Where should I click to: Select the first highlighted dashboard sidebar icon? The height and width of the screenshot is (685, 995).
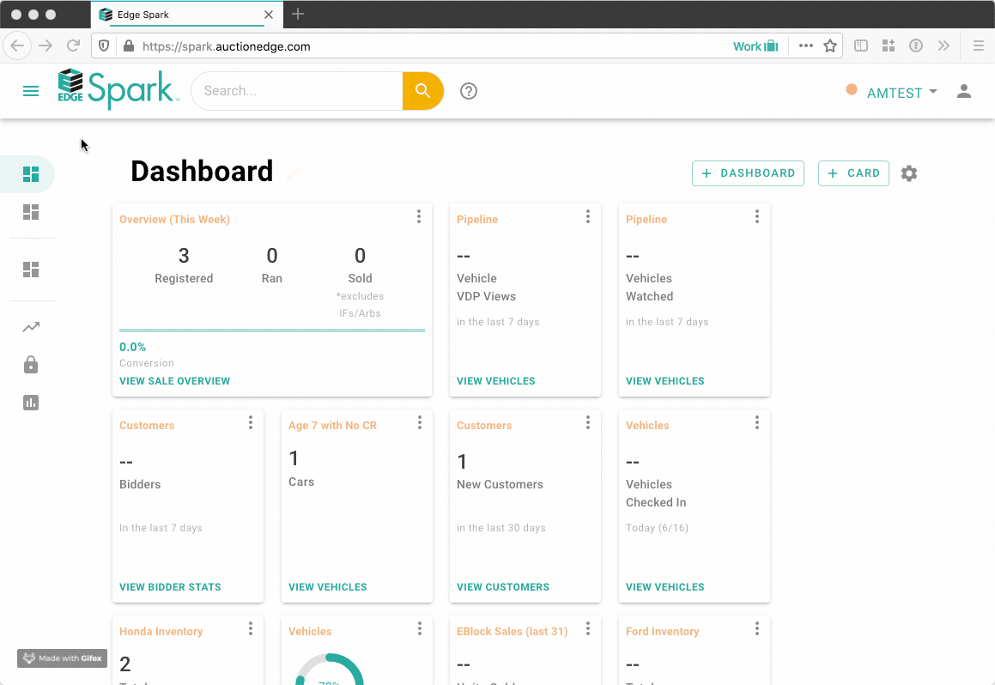click(30, 173)
